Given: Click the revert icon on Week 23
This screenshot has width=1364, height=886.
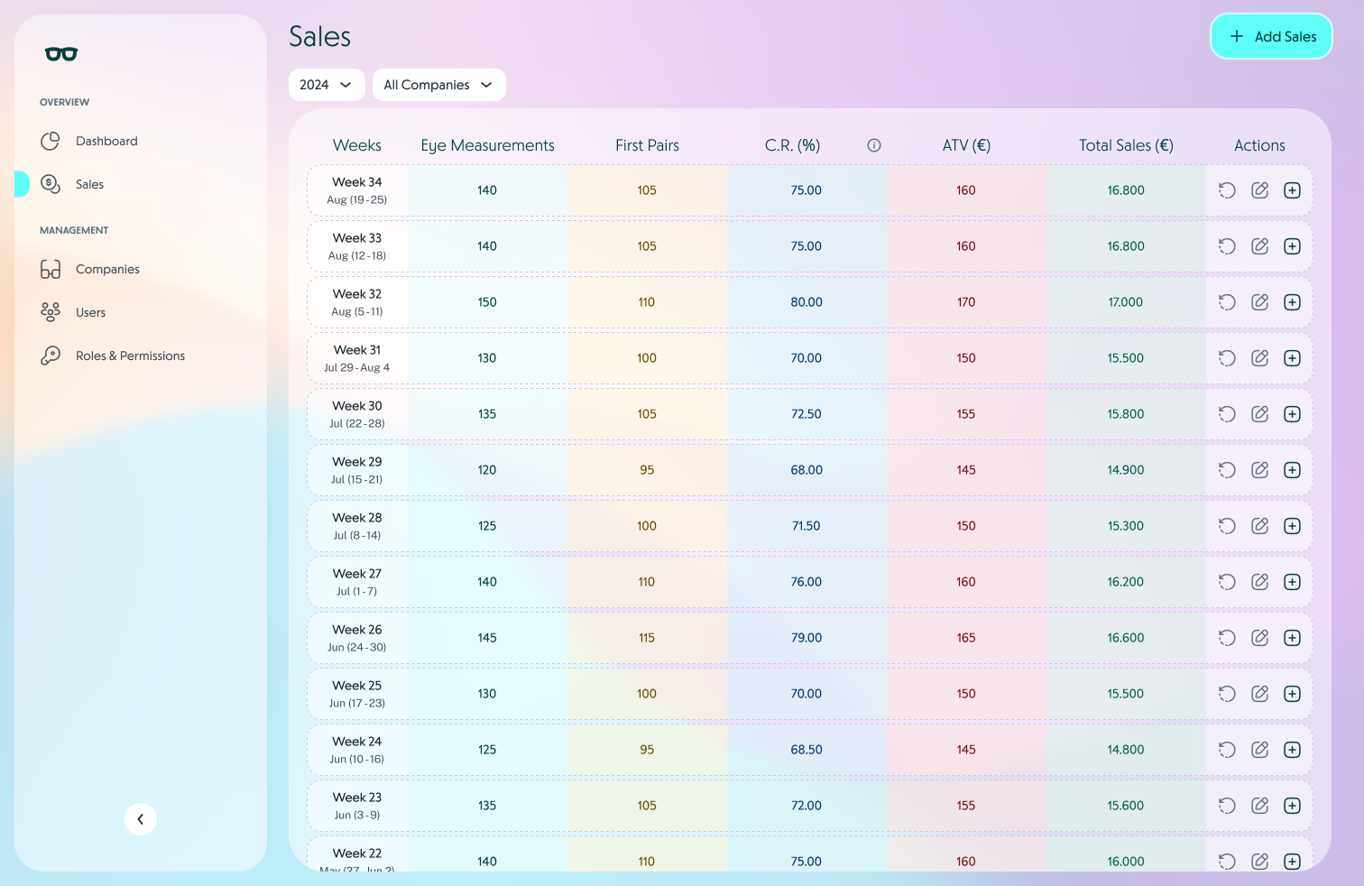Looking at the screenshot, I should coord(1227,806).
